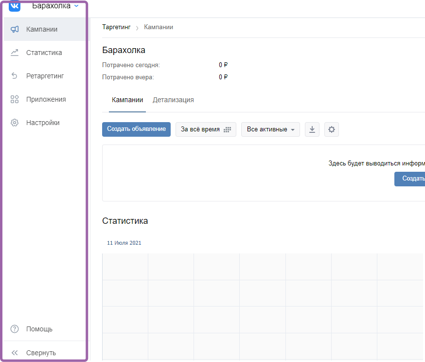Click the Создать объявление button
Screen dimensions: 425x362
[136, 129]
